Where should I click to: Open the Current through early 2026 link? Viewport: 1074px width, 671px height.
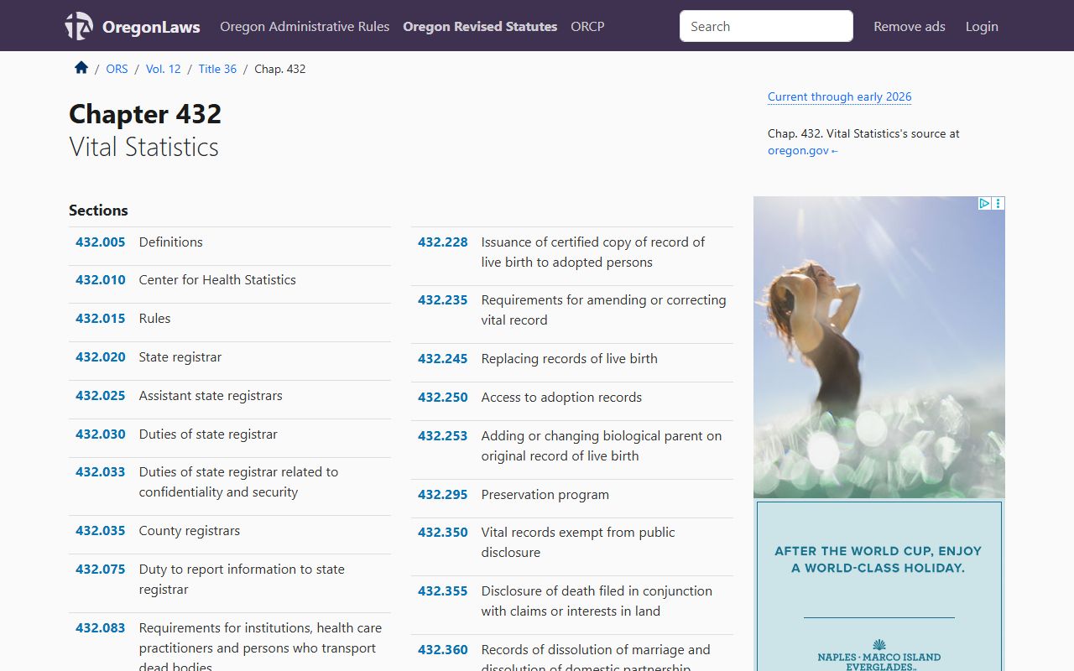pos(839,96)
